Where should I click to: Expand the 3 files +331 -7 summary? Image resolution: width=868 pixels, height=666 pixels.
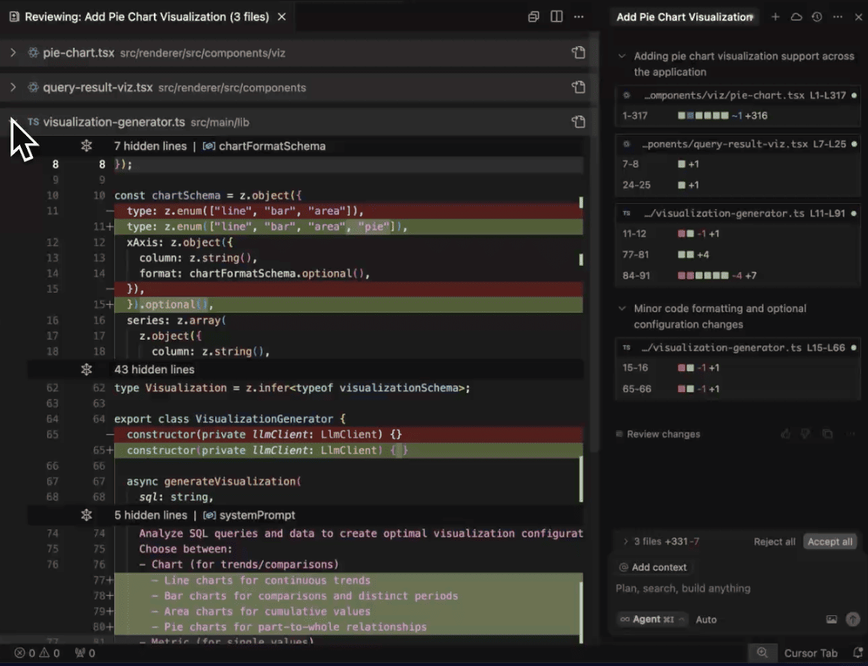click(662, 541)
